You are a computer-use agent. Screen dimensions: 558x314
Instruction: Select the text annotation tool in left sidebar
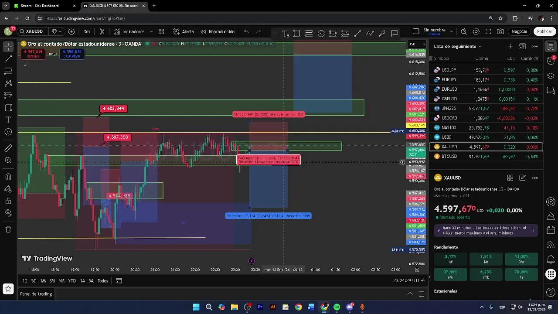point(8,119)
